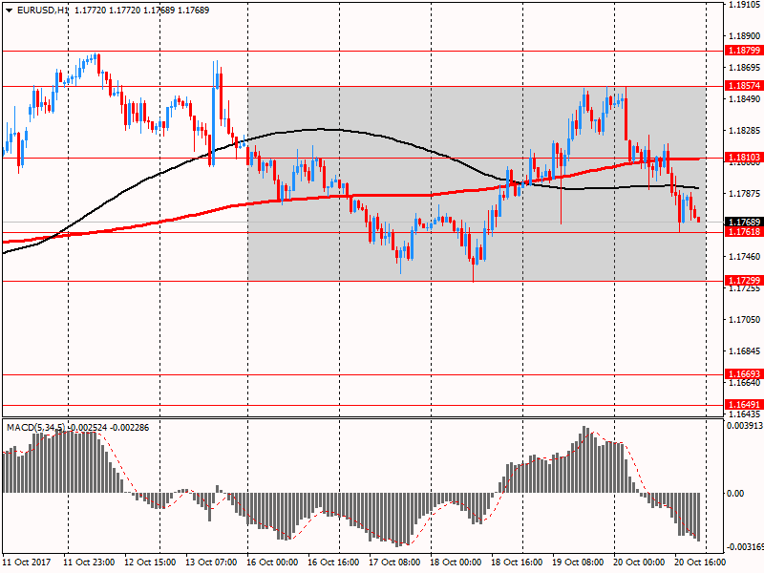Click the MACD scale value -0.003169
764x573 pixels.
coord(745,547)
